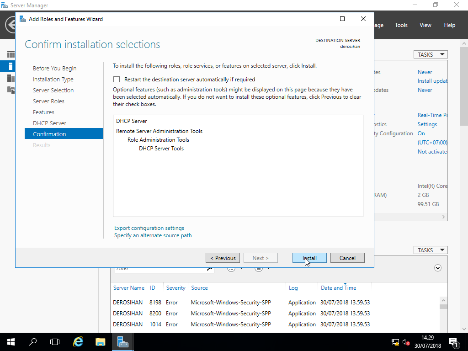Open the lower TASKS dropdown
Image resolution: width=468 pixels, height=351 pixels.
[x=430, y=250]
